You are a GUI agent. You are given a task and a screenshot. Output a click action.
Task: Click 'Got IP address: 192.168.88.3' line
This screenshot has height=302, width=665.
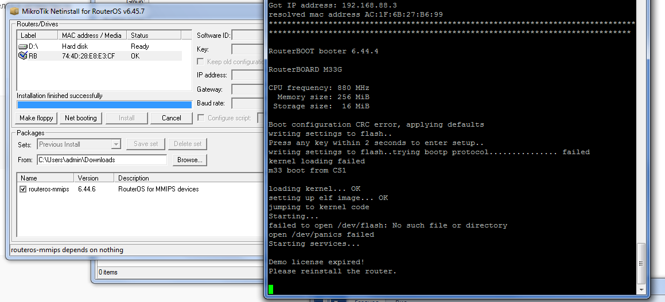(333, 6)
